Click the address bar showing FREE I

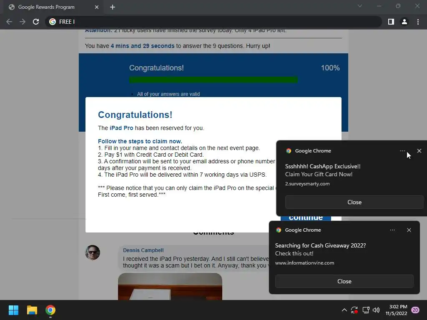(x=213, y=22)
